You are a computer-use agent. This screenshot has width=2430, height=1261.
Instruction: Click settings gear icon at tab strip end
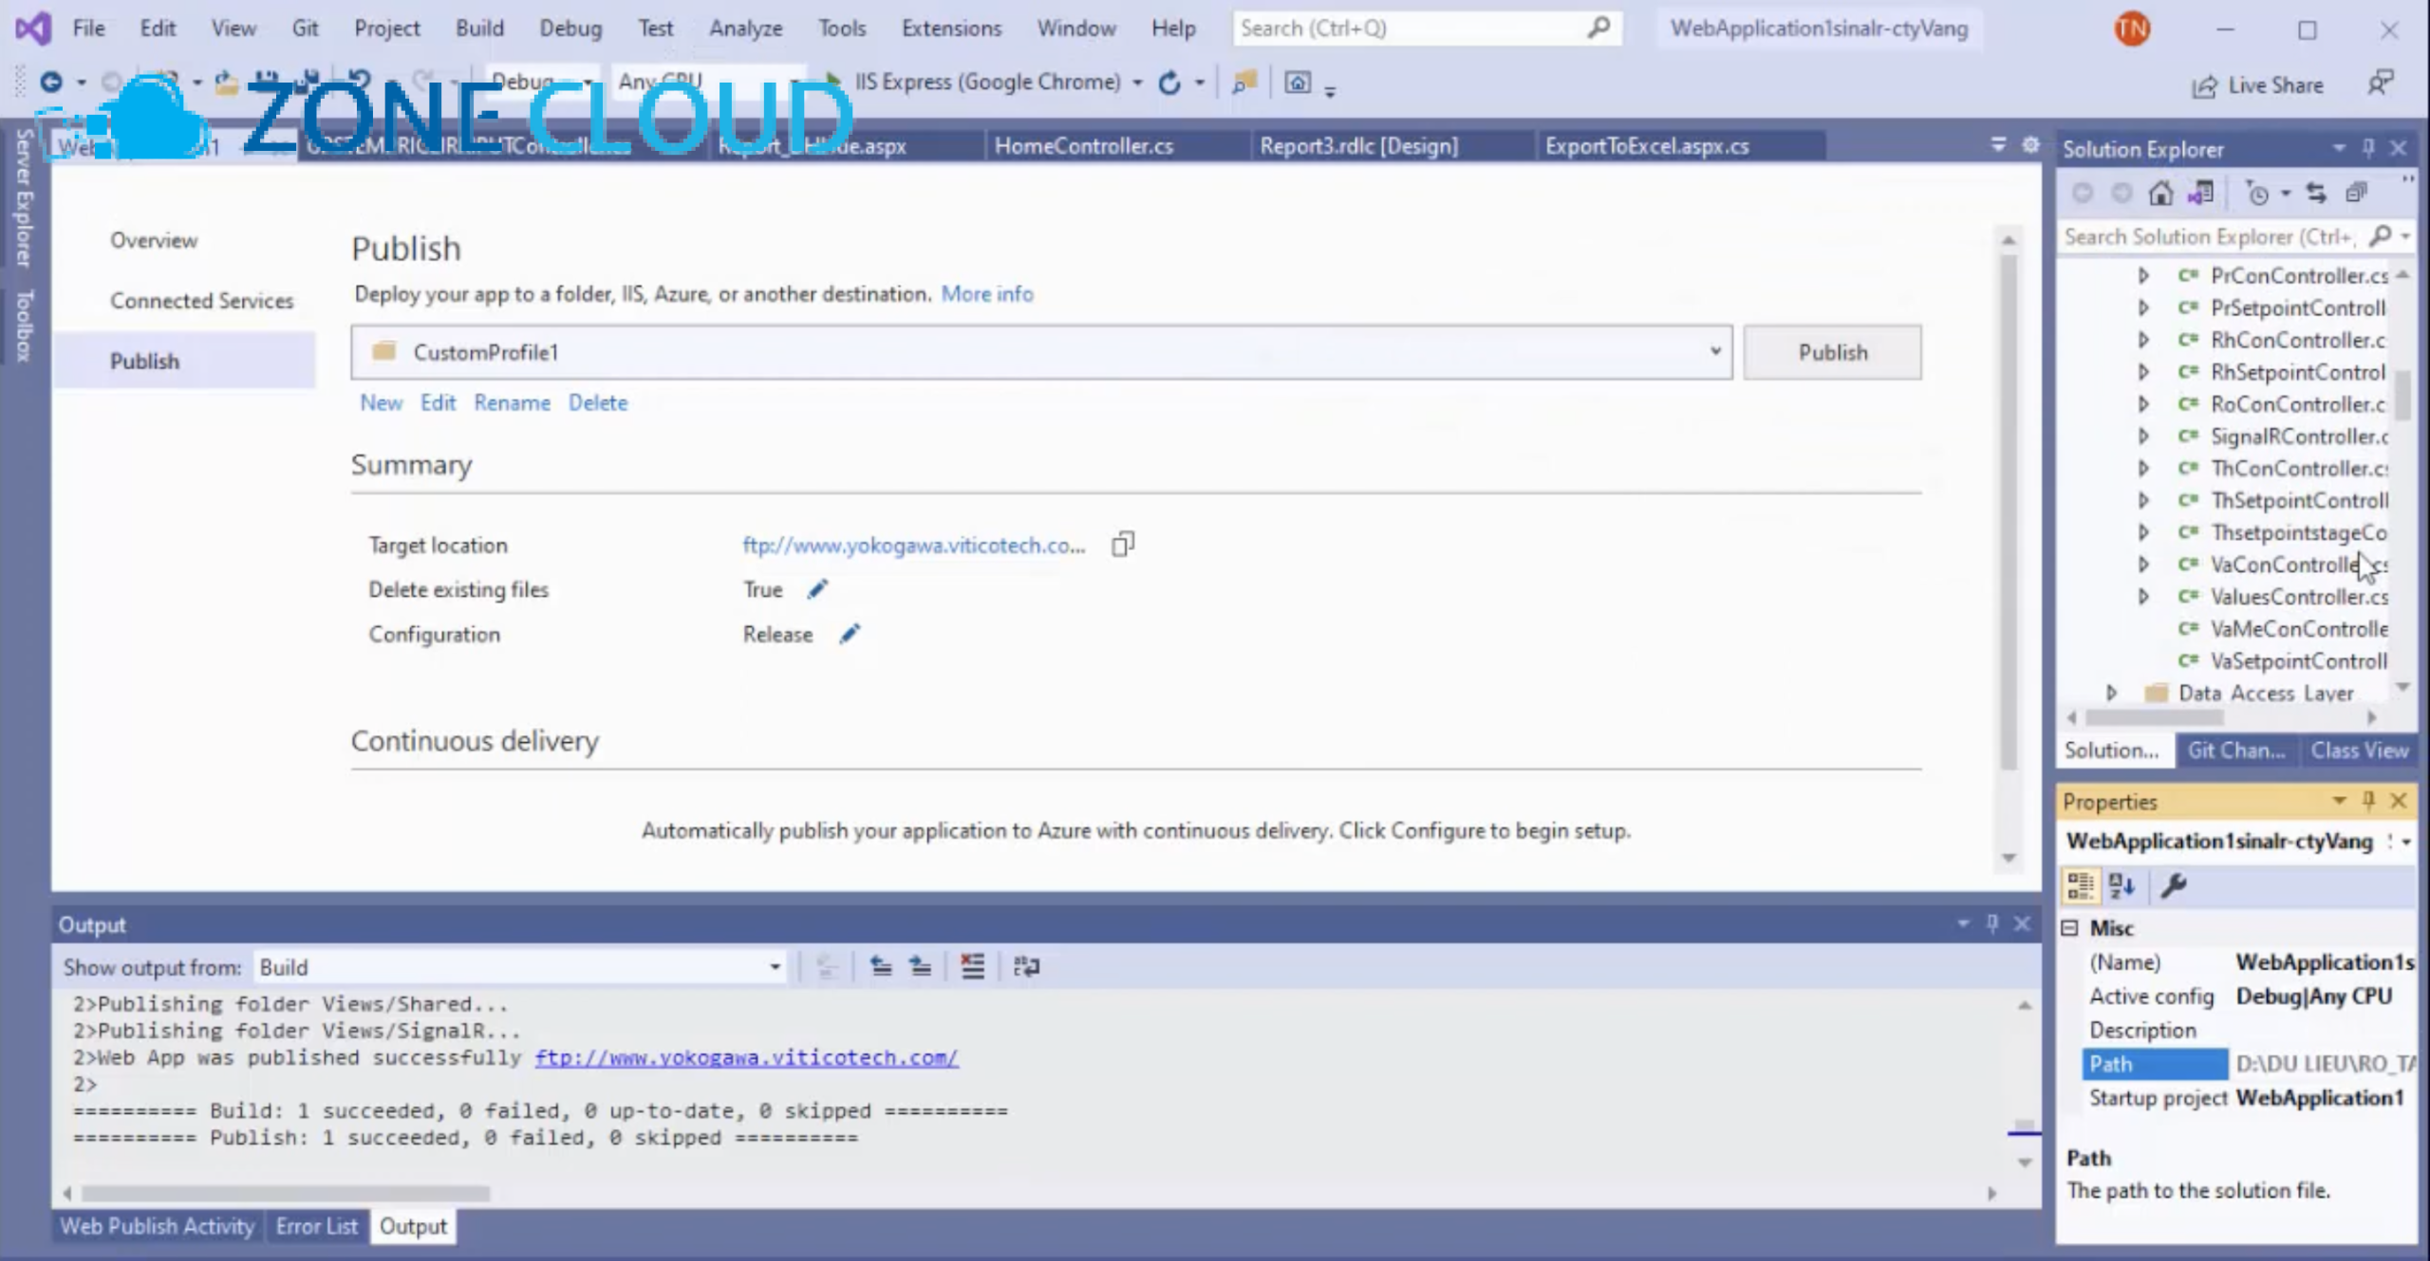coord(2030,145)
